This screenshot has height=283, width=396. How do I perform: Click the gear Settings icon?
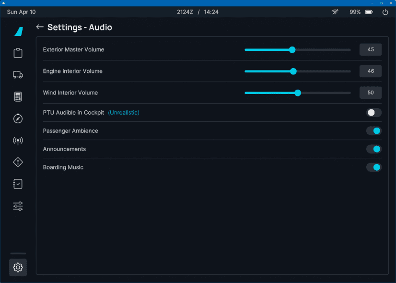(x=18, y=267)
